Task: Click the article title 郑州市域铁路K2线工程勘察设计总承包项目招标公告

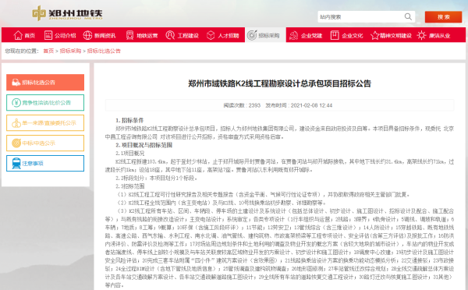Action: [x=279, y=83]
